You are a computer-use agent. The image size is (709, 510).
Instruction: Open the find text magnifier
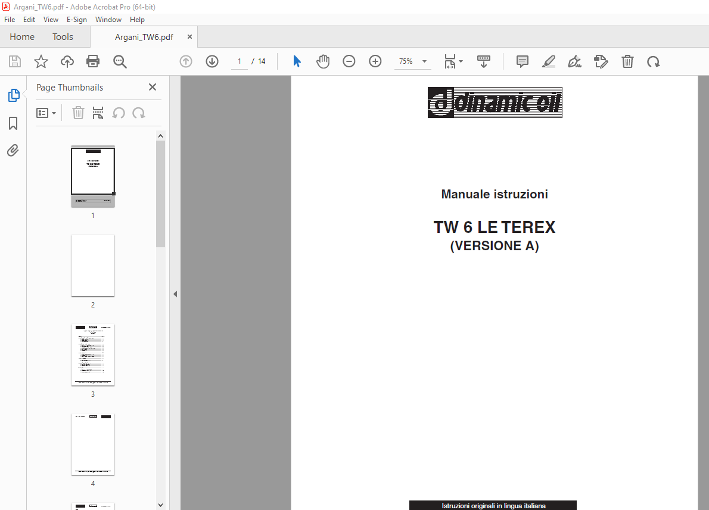120,61
